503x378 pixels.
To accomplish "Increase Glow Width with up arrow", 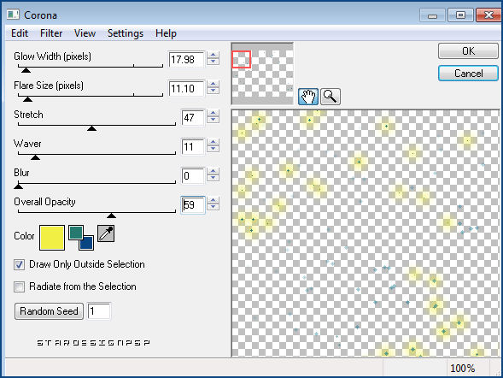I will [213, 55].
